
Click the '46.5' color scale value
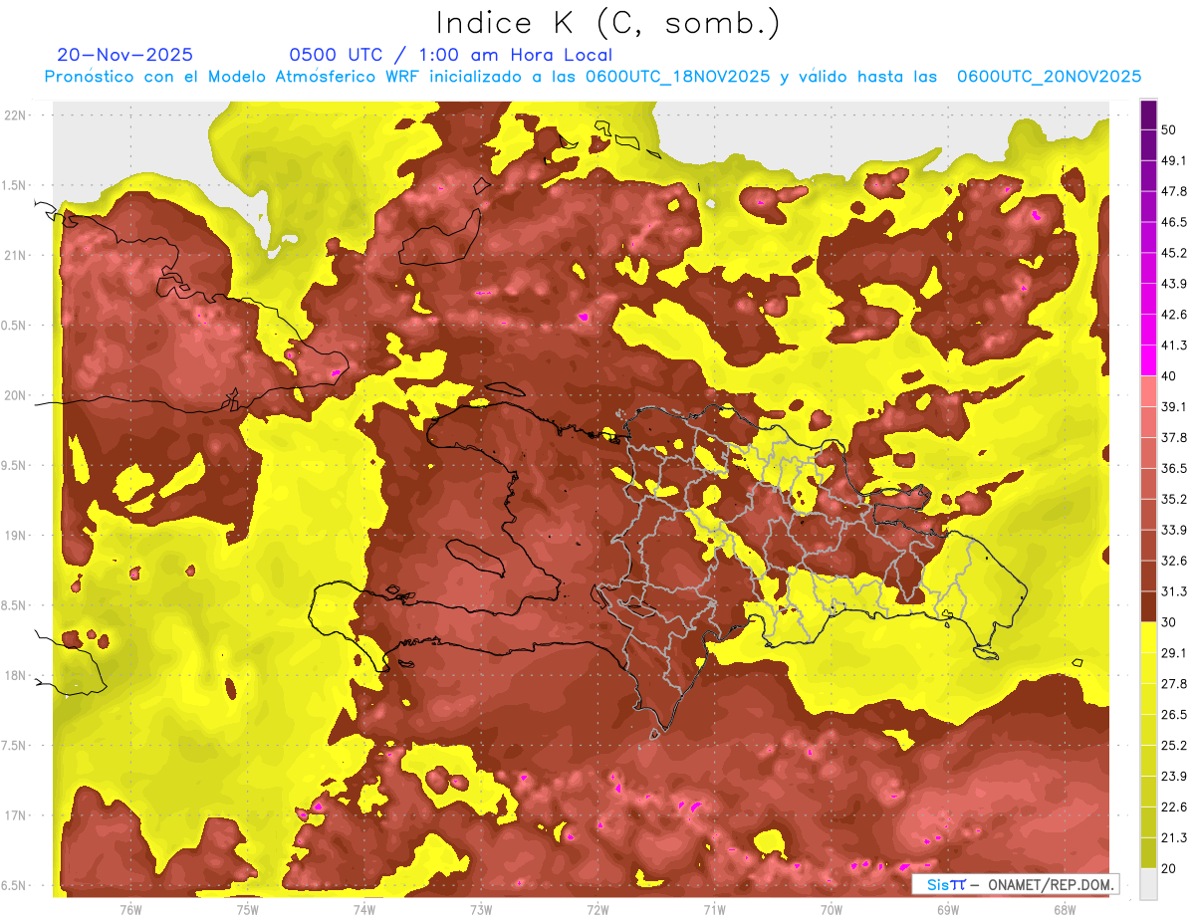click(x=1174, y=222)
